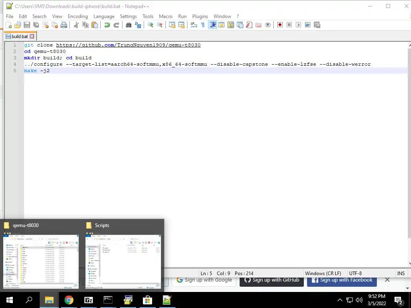Switch to Scripts Explorer preview thumbnail

pos(123,261)
